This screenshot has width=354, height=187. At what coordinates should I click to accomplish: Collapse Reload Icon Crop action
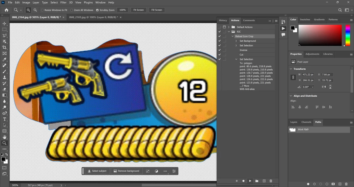click(x=232, y=36)
